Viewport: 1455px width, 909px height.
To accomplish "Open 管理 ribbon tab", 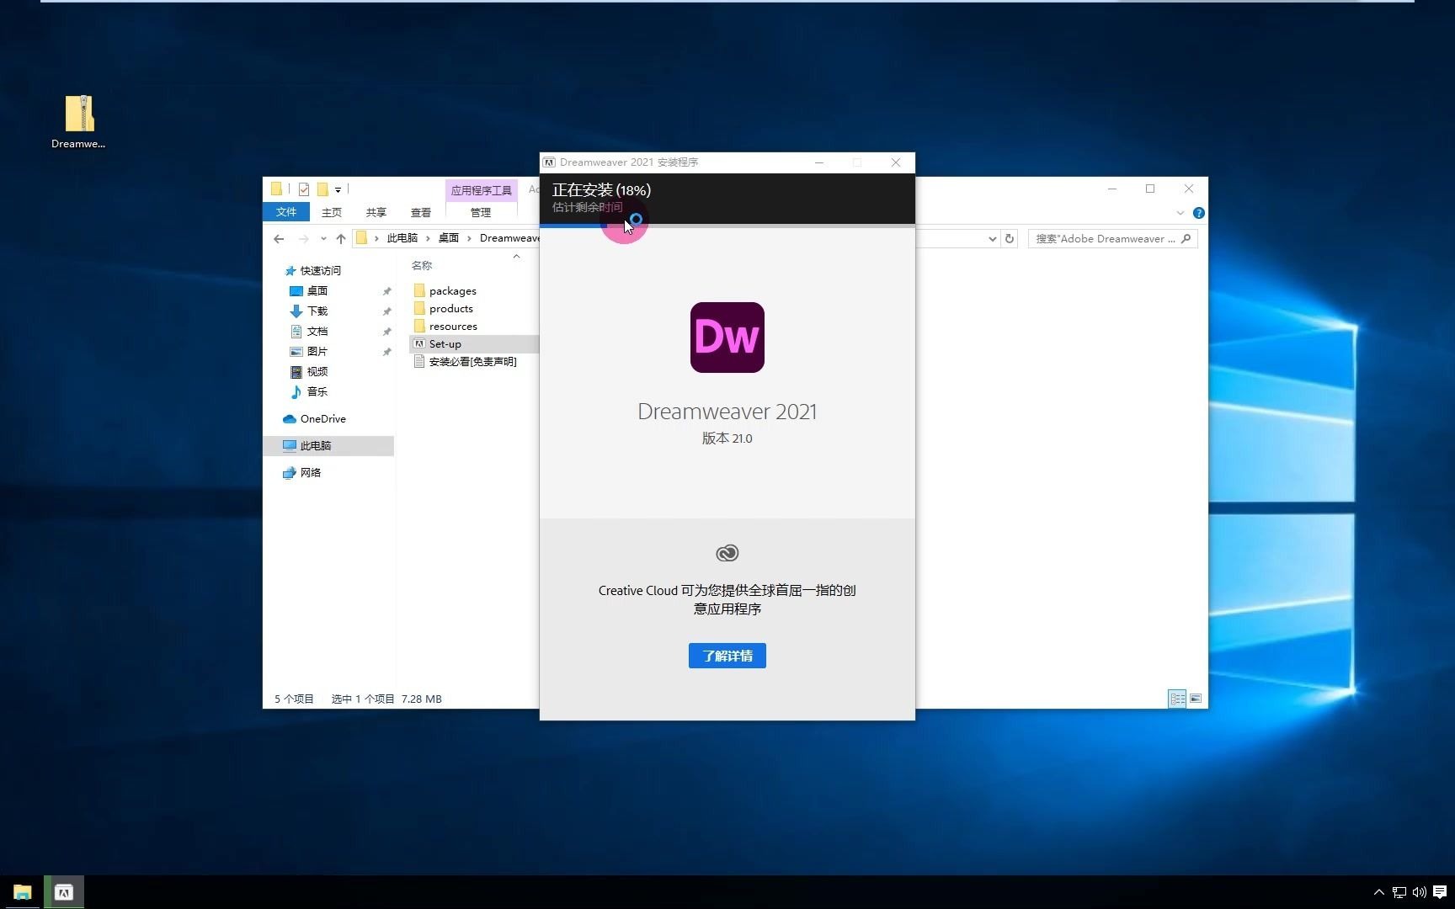I will pos(481,212).
